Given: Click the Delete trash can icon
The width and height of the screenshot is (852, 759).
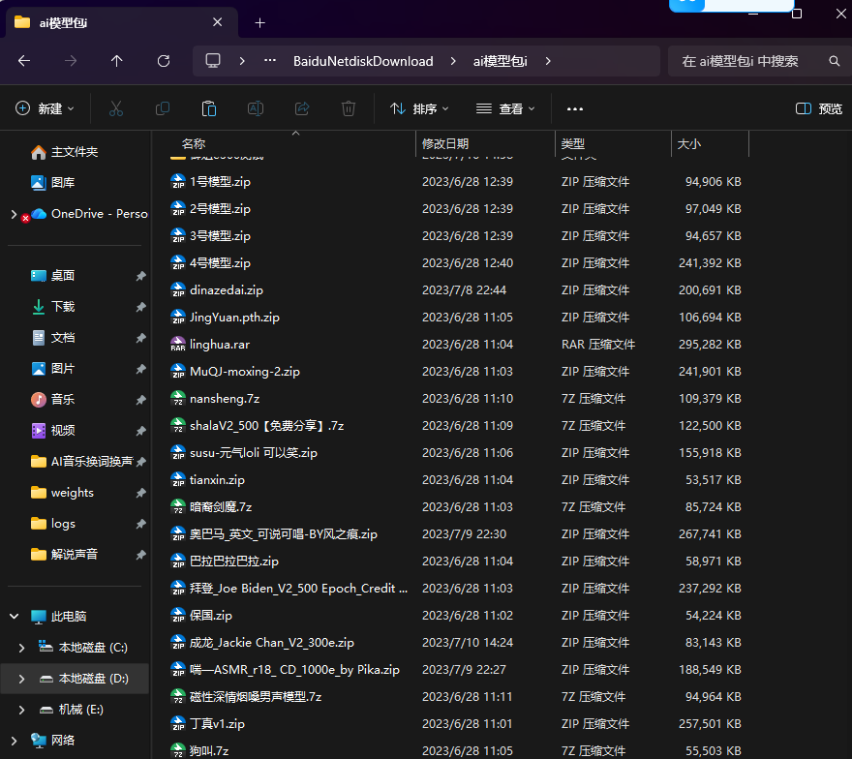Looking at the screenshot, I should tap(349, 108).
